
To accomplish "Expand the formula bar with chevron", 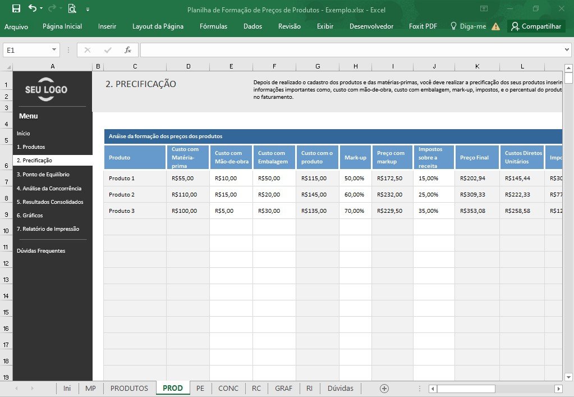I will tap(567, 50).
